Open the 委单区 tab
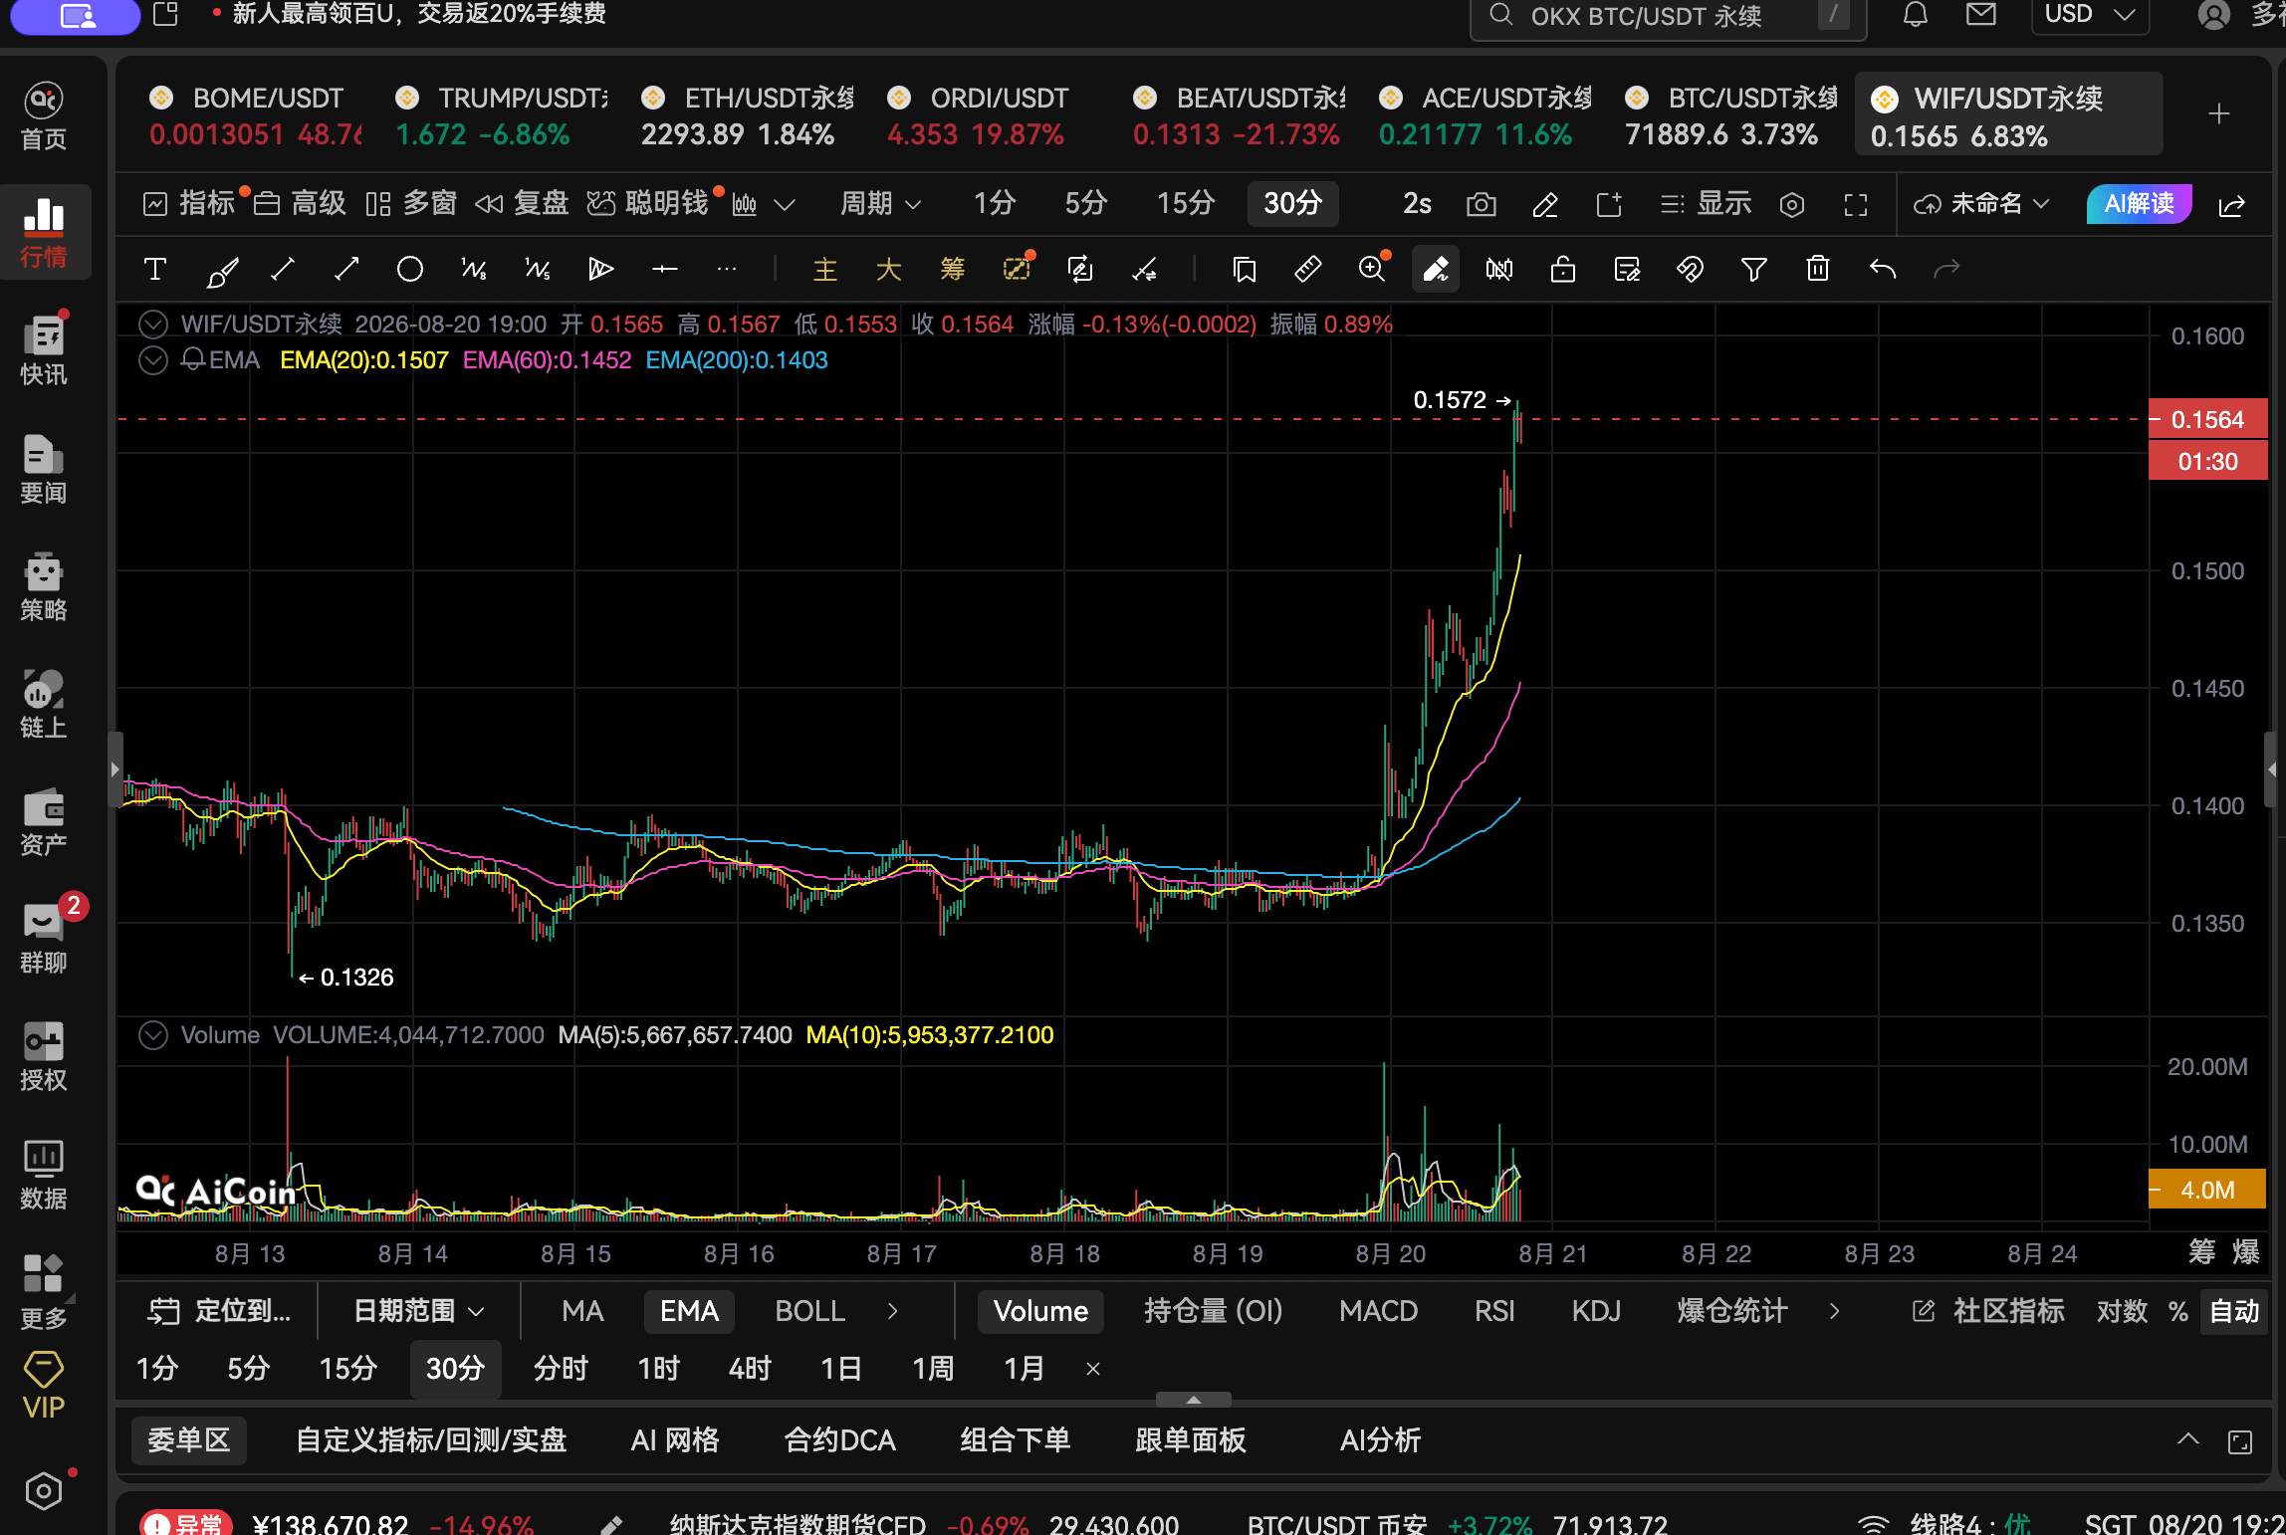The image size is (2286, 1535). point(189,1440)
